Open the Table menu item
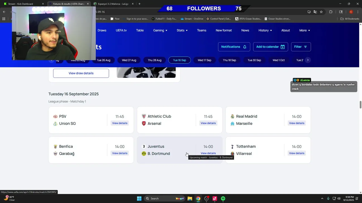This screenshot has width=362, height=203. (140, 30)
